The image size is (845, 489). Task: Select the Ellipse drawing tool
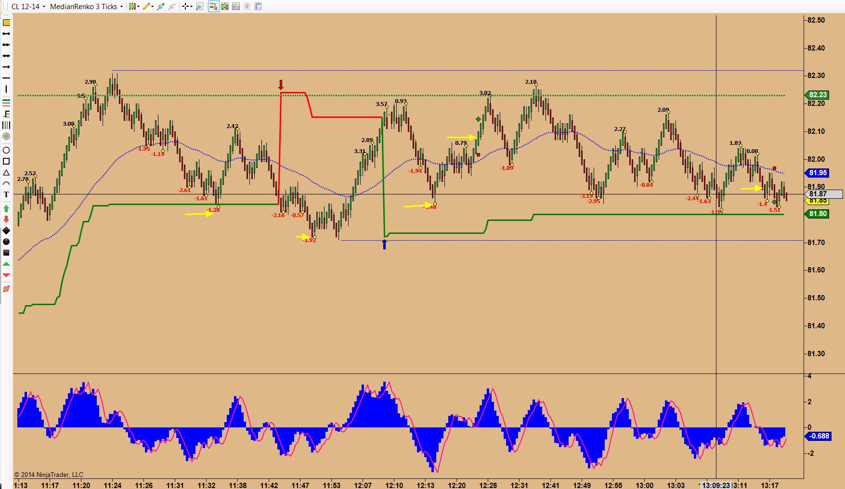(6, 150)
